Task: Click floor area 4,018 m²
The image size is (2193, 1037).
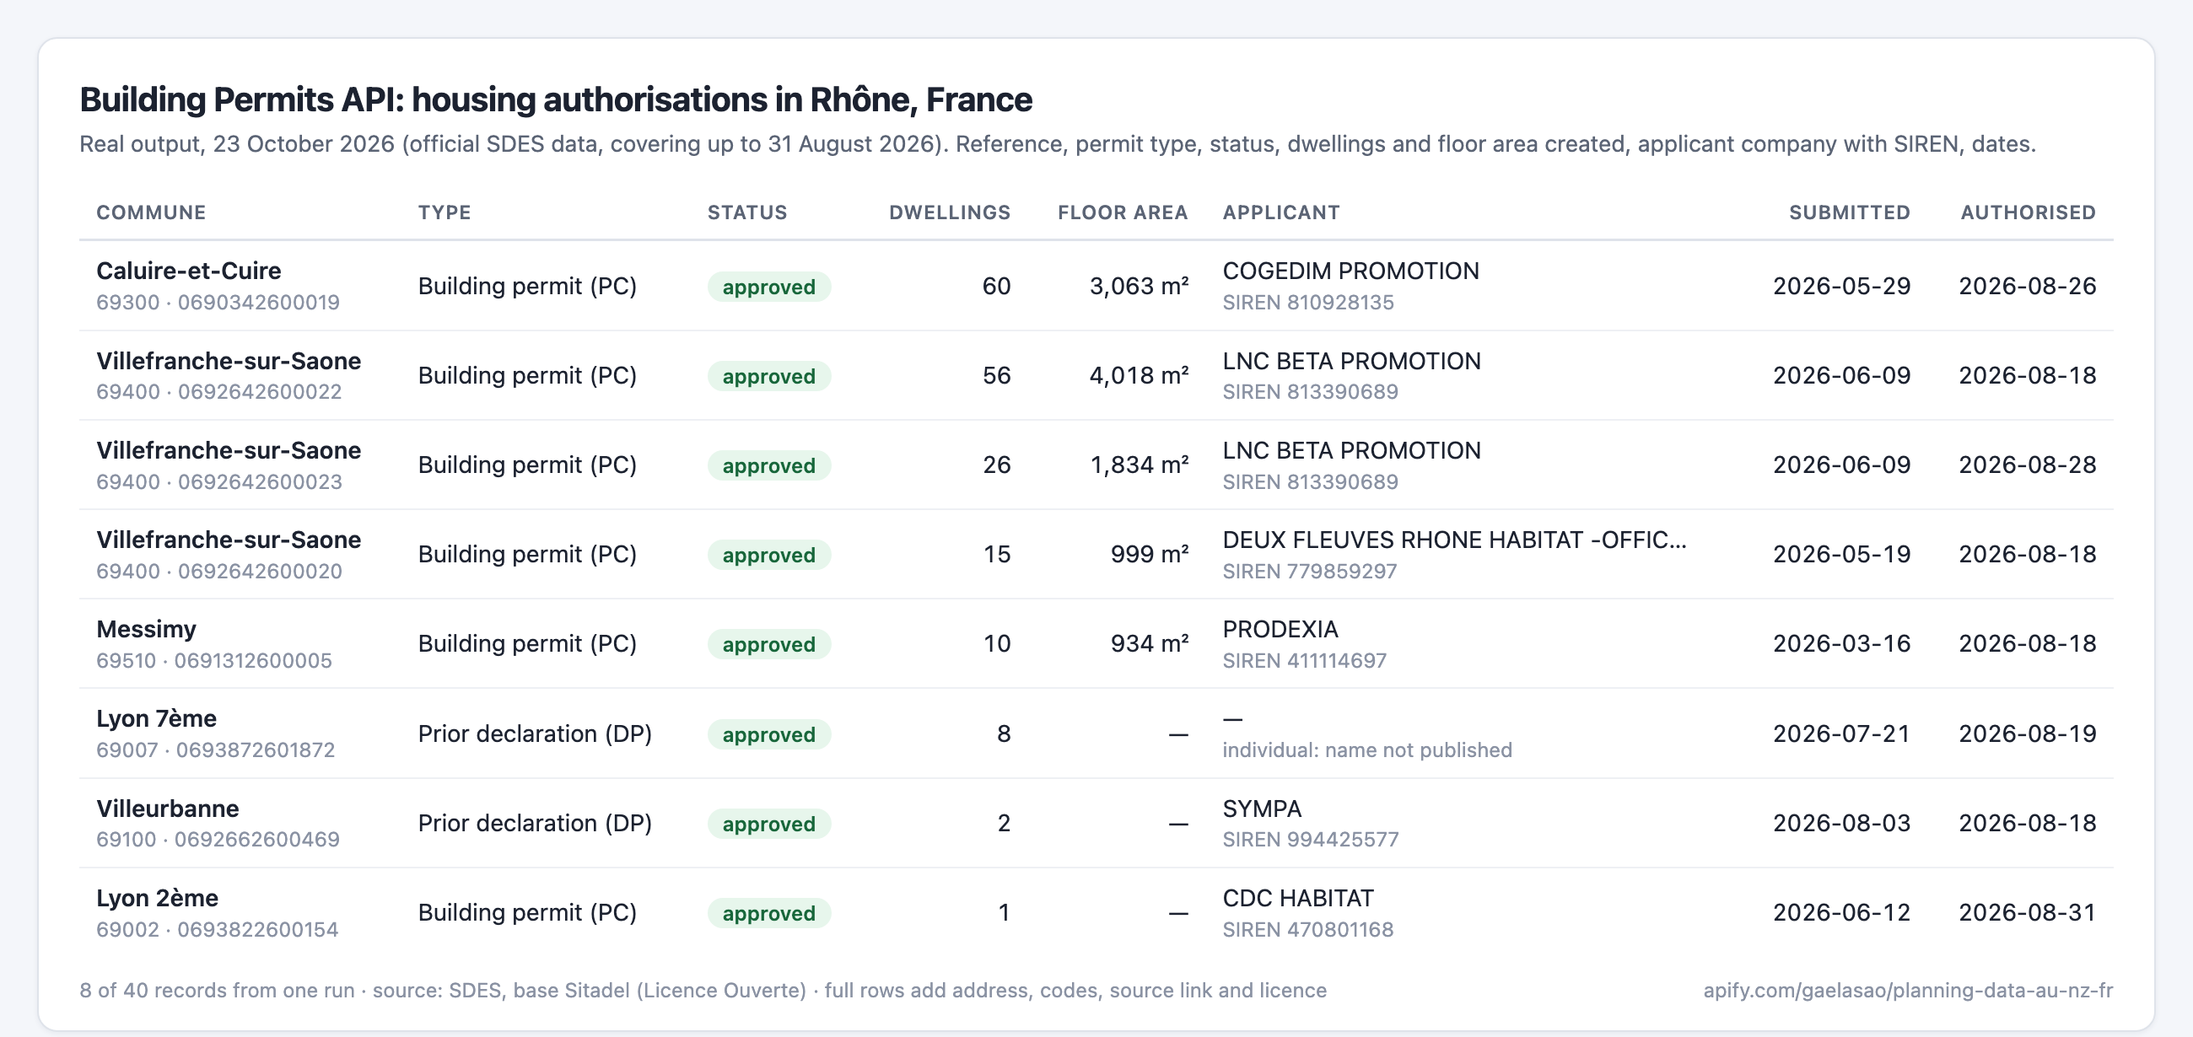Action: point(1139,375)
